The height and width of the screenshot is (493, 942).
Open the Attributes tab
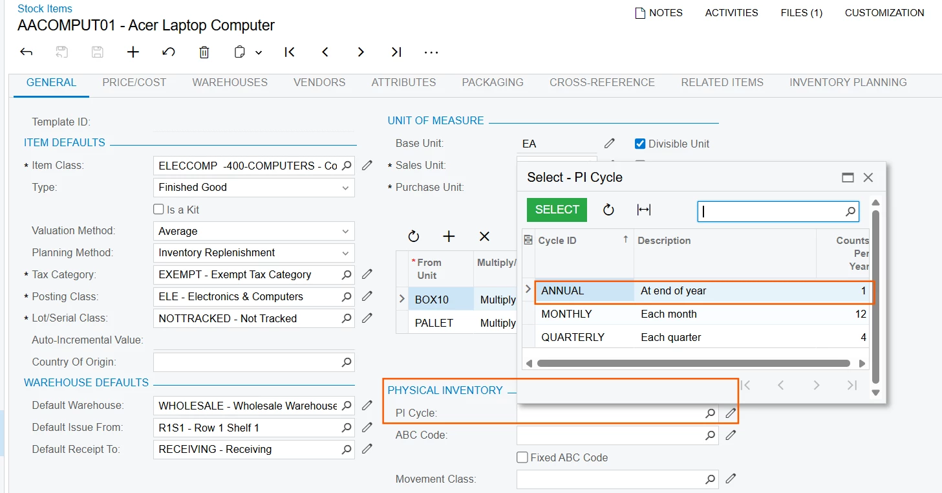pyautogui.click(x=403, y=83)
